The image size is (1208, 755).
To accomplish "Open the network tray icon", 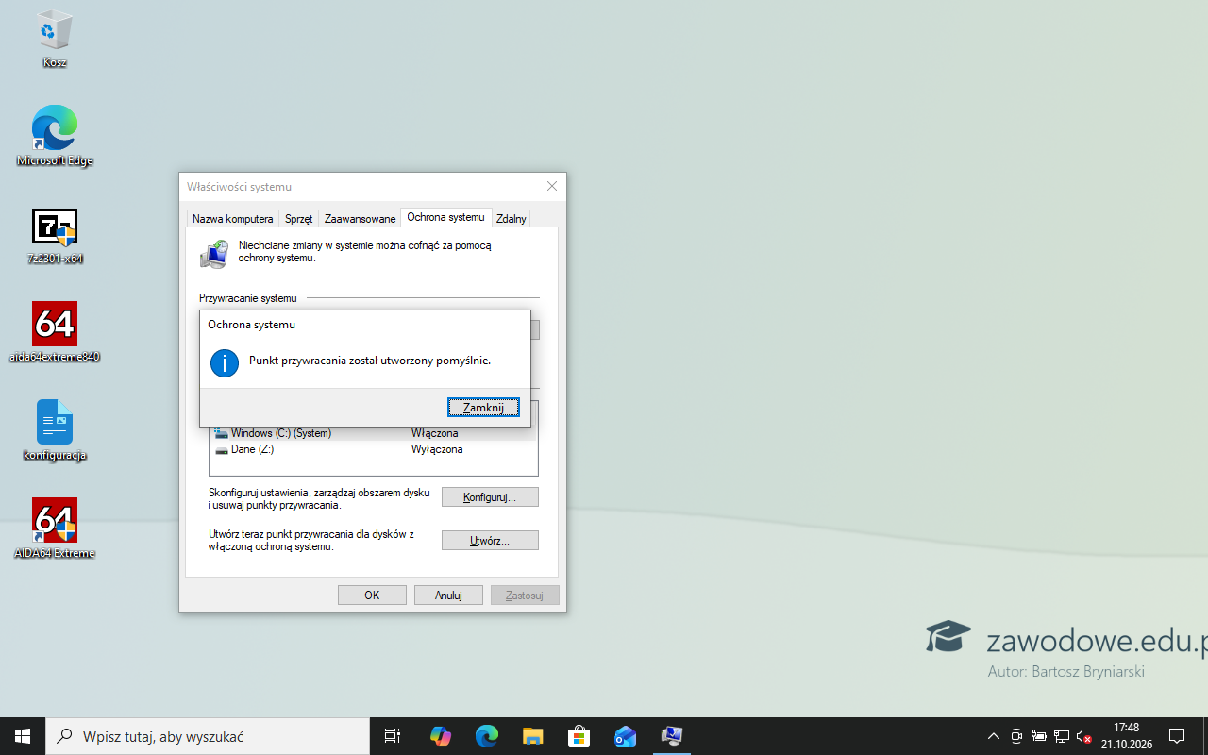I will point(1062,736).
